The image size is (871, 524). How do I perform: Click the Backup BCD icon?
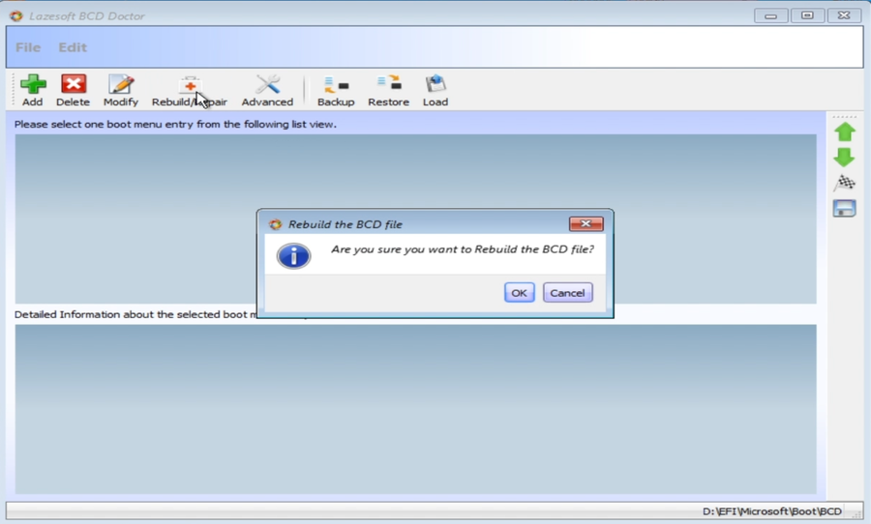(x=336, y=84)
